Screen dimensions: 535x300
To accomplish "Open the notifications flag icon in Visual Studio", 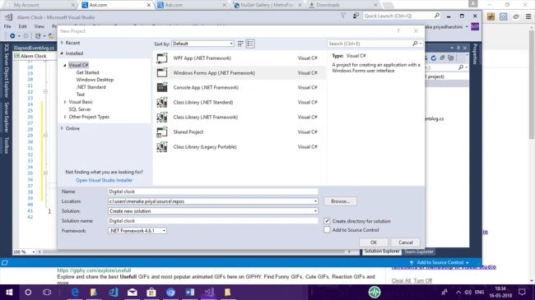I will click(x=343, y=16).
